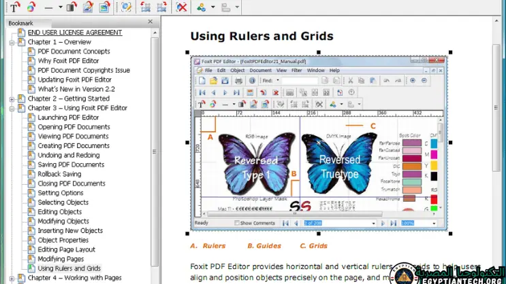Screen dimensions: 506x284
Task: Select the Rollback Saving bookmark
Action: pos(59,174)
